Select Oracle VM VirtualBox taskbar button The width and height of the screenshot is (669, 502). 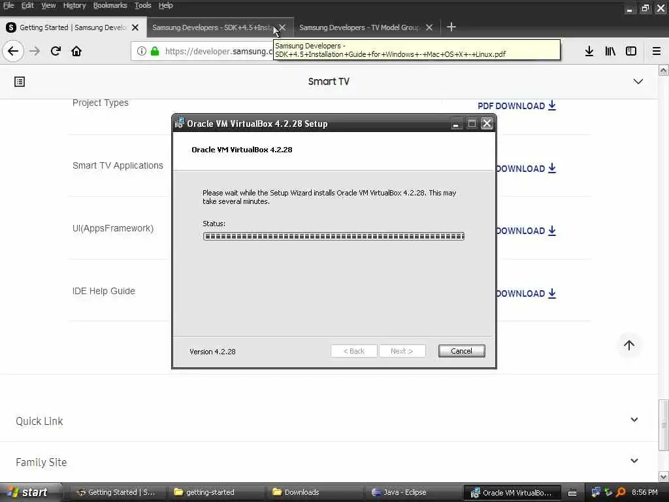click(511, 492)
